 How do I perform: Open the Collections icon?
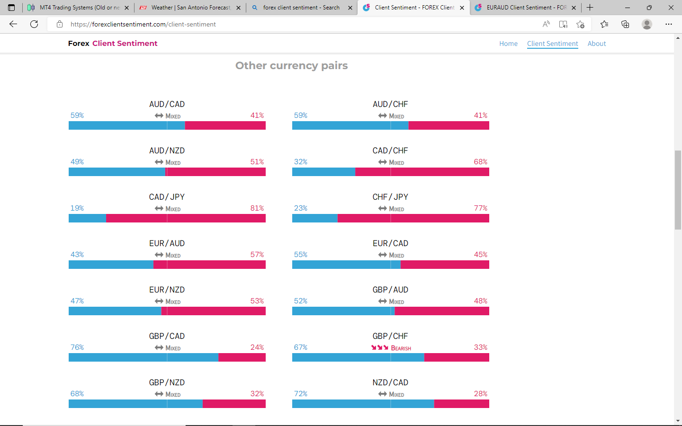click(625, 24)
